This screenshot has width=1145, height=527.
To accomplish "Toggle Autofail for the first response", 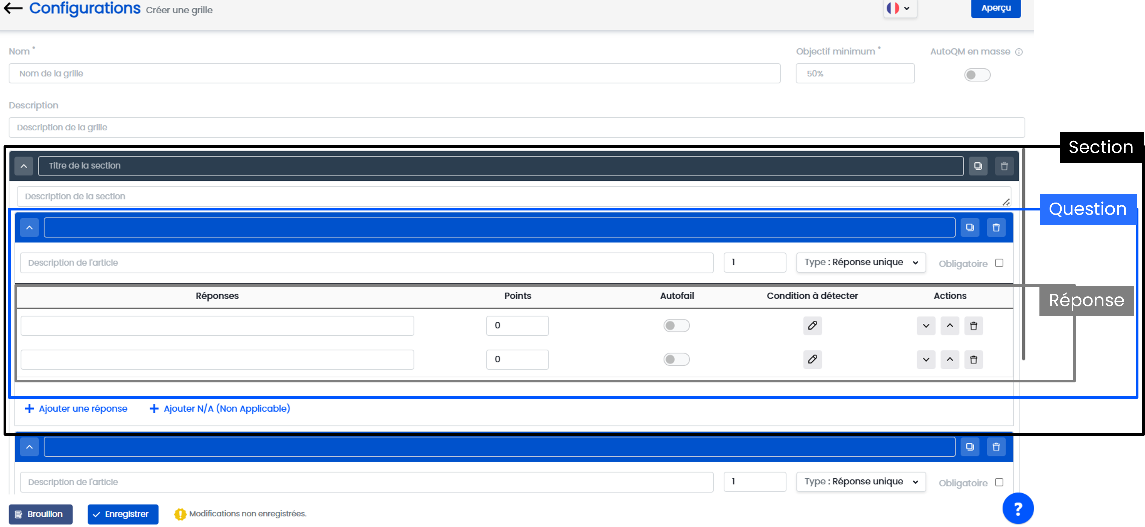I will click(676, 325).
